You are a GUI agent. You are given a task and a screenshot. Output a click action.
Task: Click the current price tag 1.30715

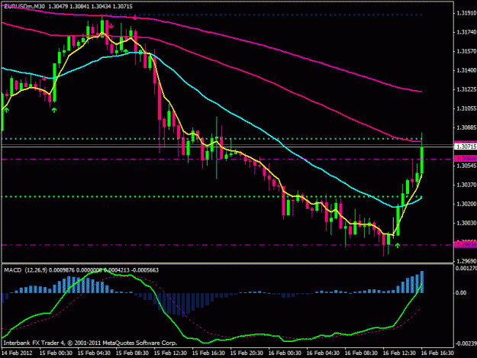pyautogui.click(x=466, y=147)
